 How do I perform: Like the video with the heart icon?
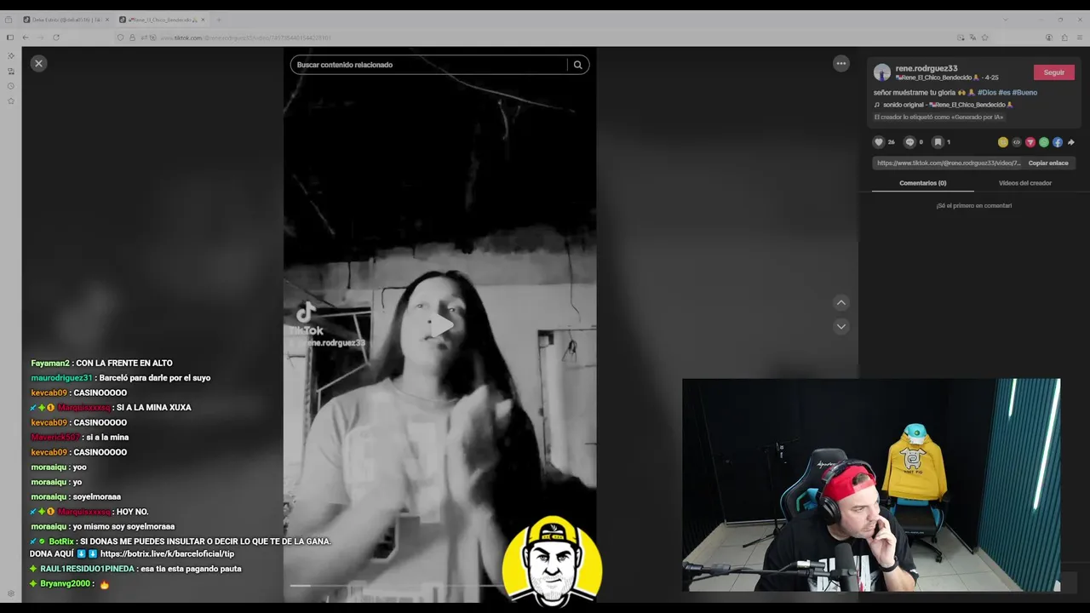pyautogui.click(x=879, y=142)
